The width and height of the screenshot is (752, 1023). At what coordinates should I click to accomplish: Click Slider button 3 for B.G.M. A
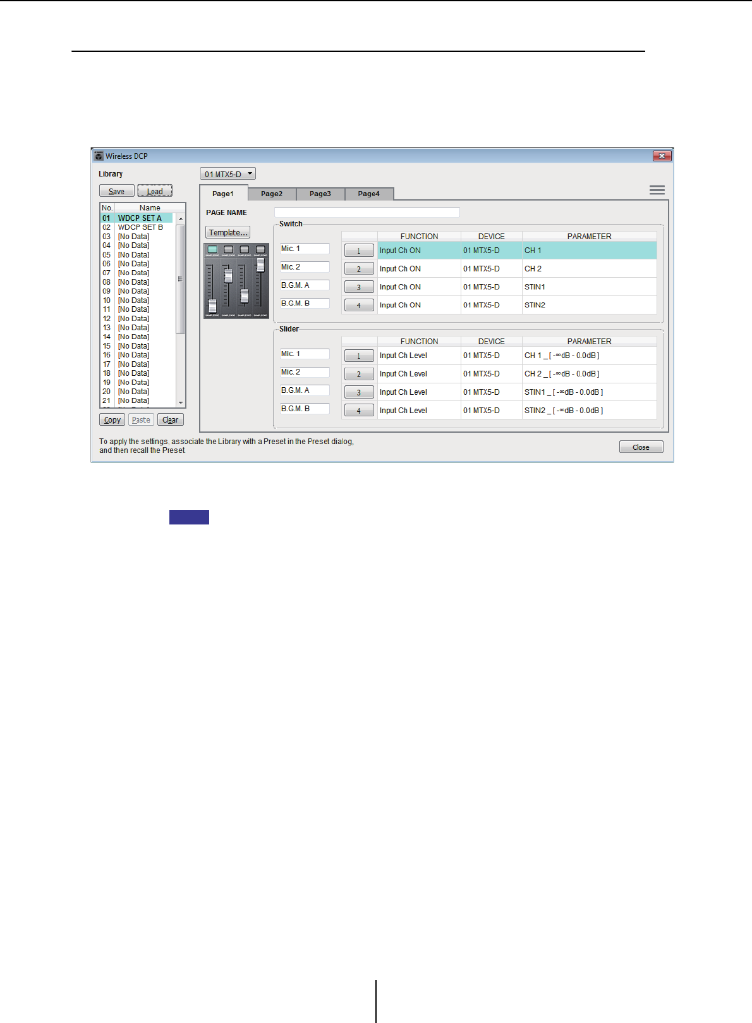[359, 393]
